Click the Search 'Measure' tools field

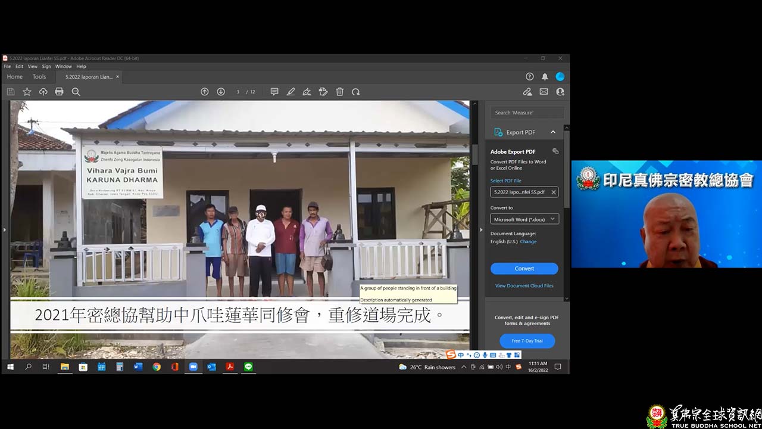pos(527,113)
